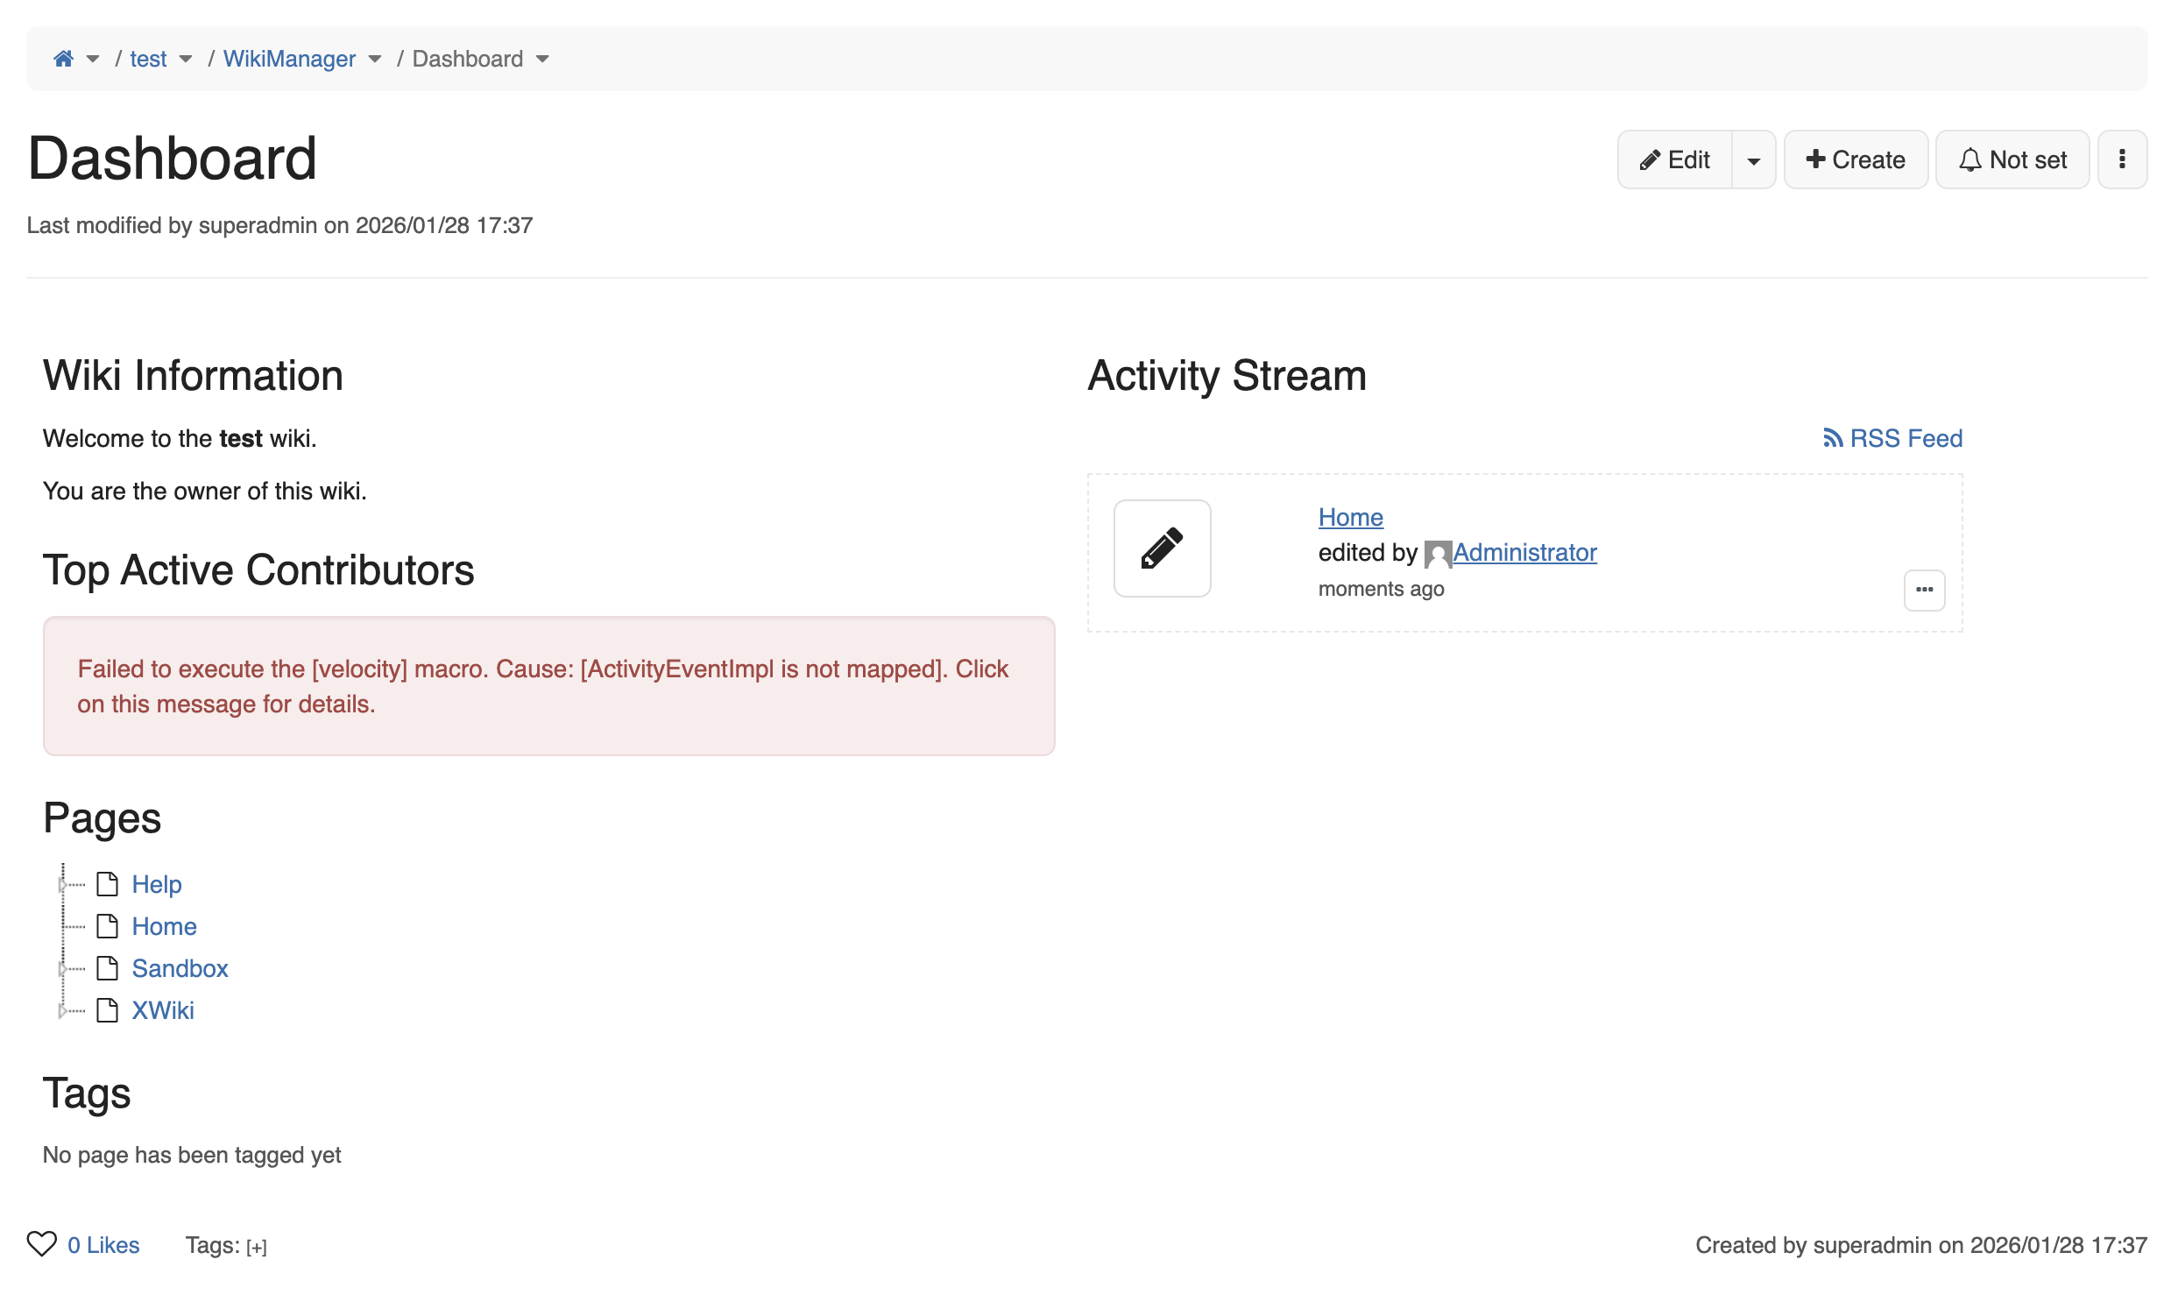The image size is (2178, 1295).
Task: Open the WikiManager breadcrumb dropdown
Action: [375, 60]
